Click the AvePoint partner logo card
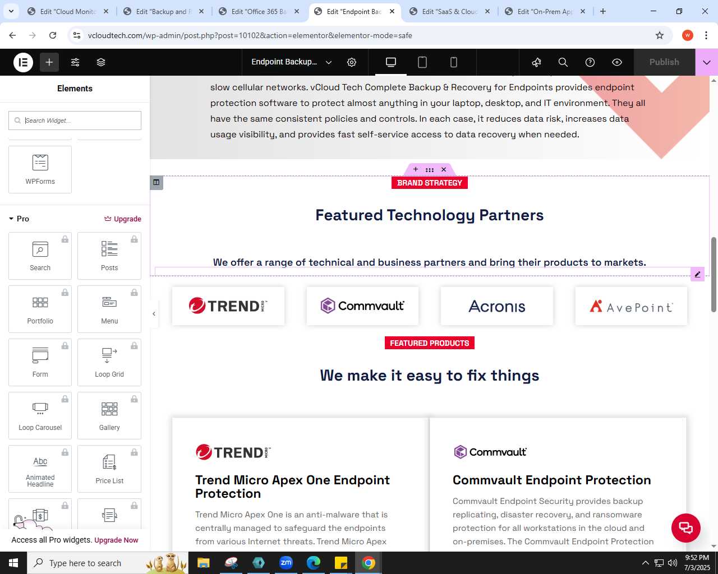The image size is (718, 574). coord(631,306)
